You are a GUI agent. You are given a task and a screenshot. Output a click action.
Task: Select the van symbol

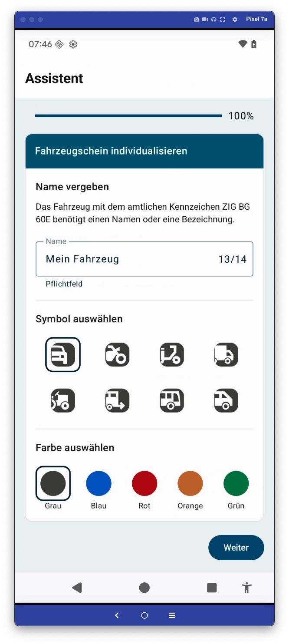point(226,400)
